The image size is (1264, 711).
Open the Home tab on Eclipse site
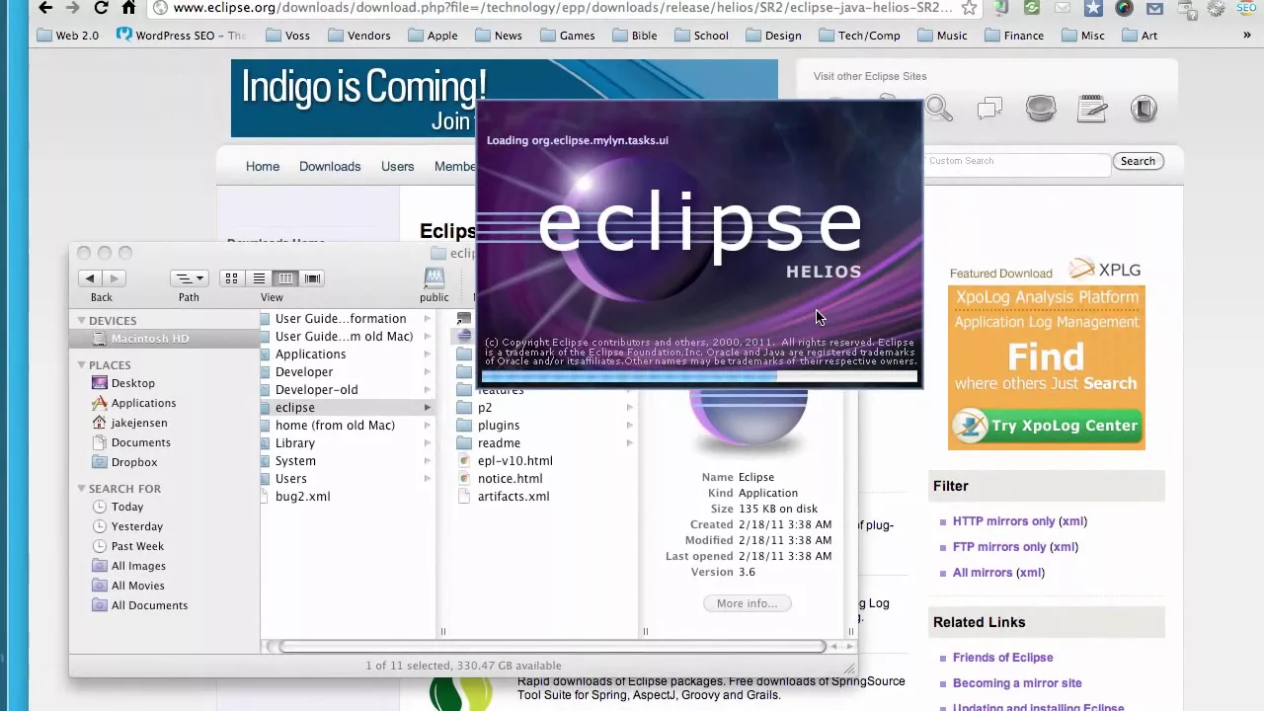coord(263,167)
